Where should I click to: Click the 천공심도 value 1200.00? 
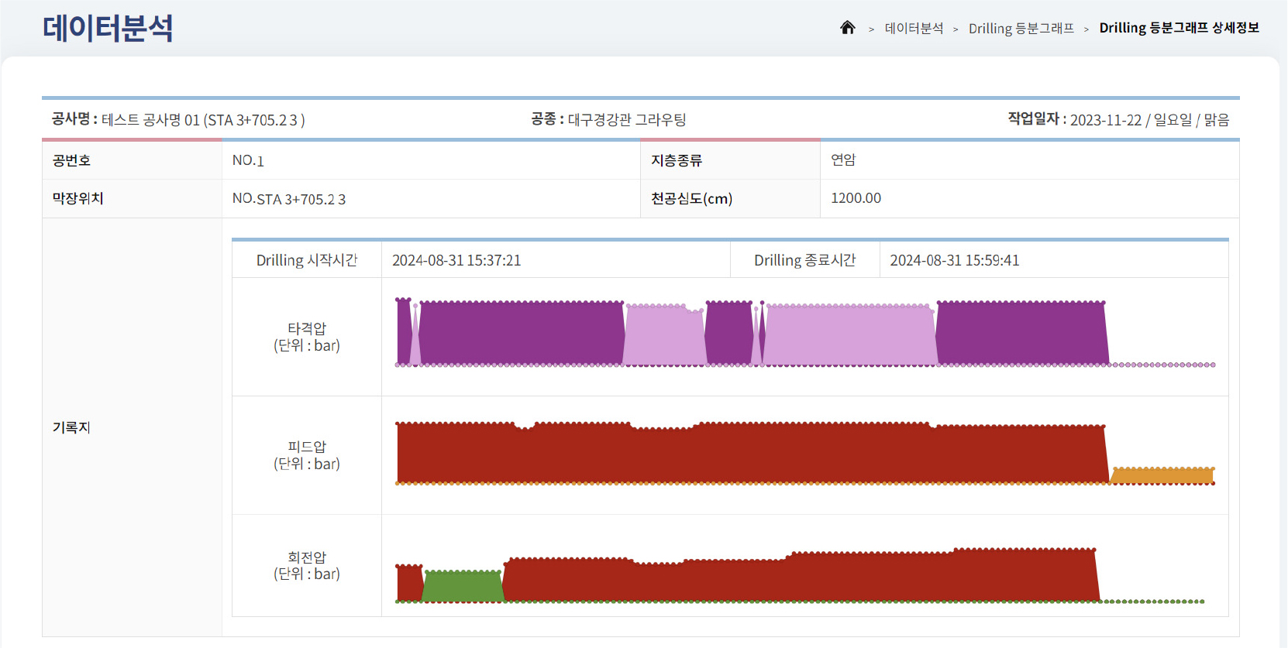click(856, 198)
